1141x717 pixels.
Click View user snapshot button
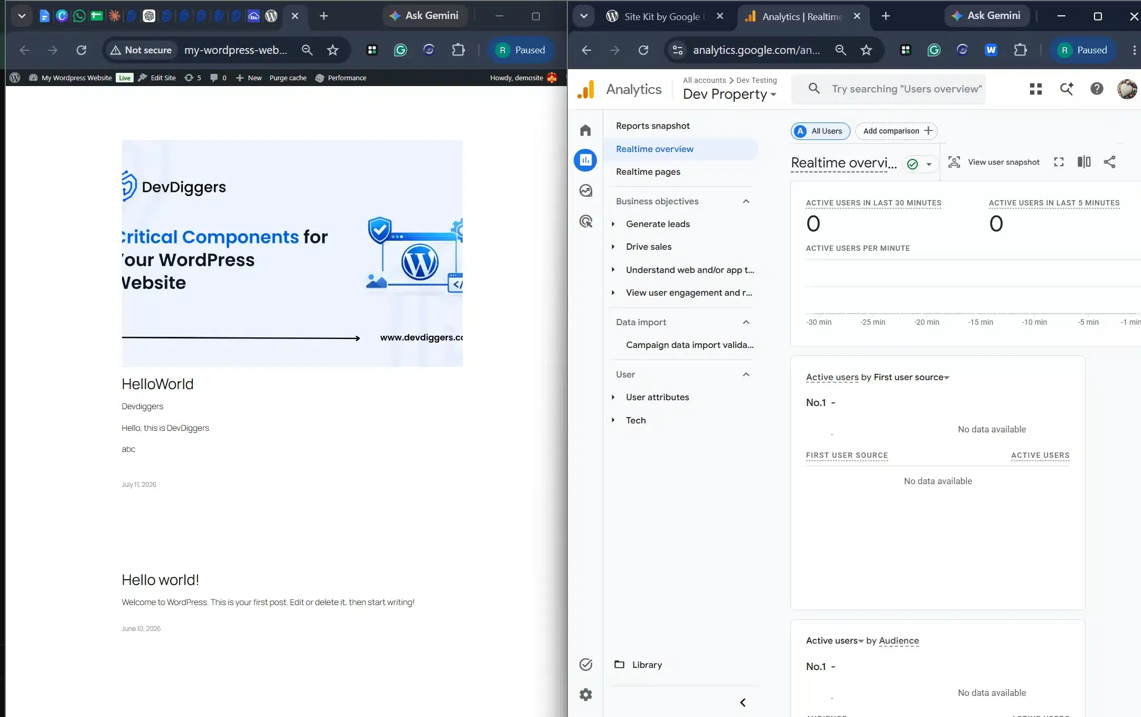pos(993,162)
